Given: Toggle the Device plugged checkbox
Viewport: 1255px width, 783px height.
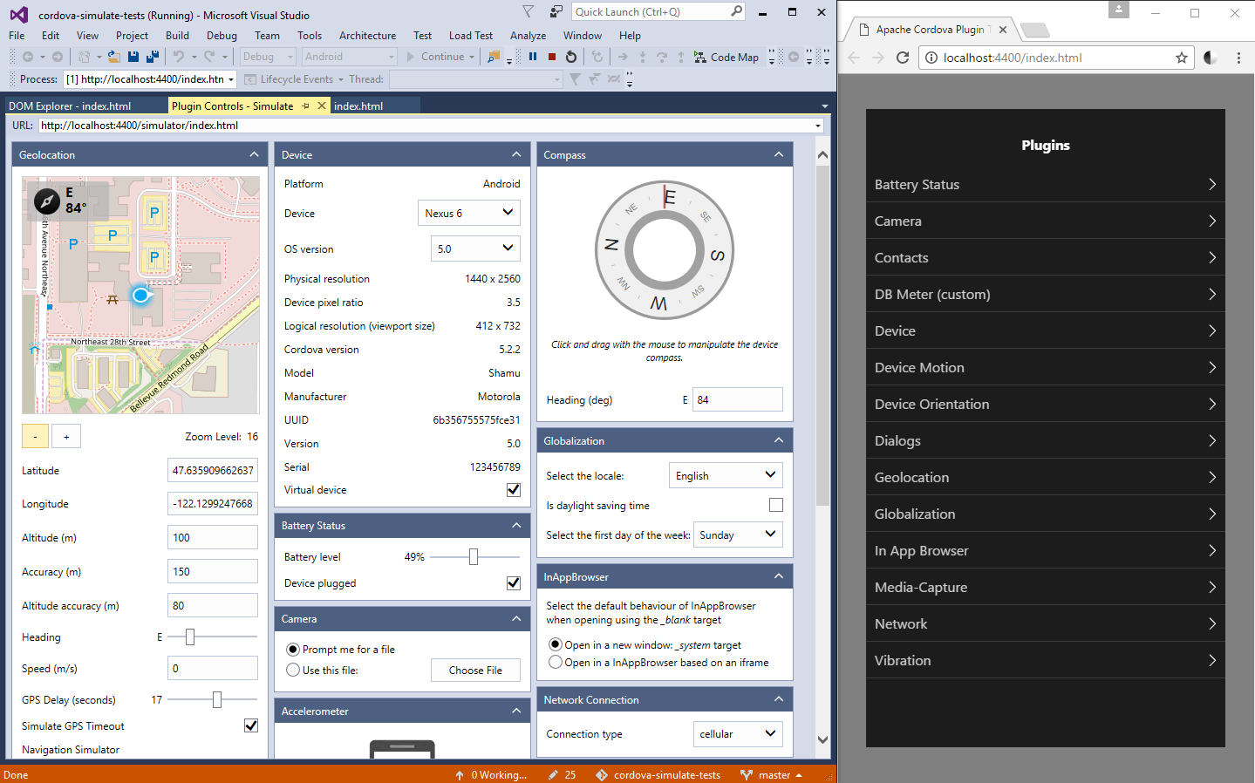Looking at the screenshot, I should coord(514,583).
